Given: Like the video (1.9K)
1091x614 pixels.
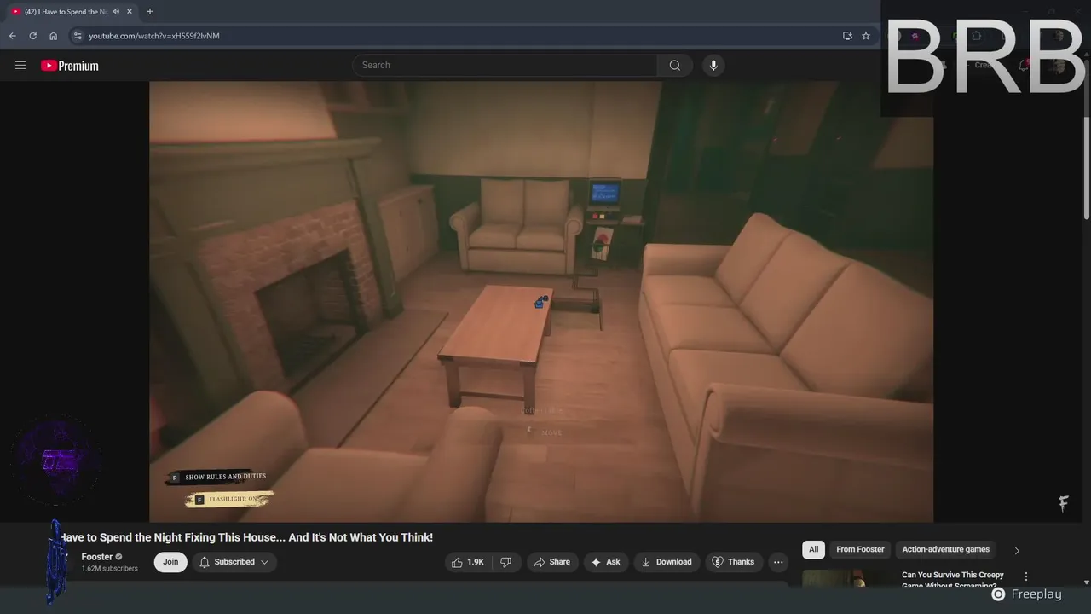Looking at the screenshot, I should [468, 562].
